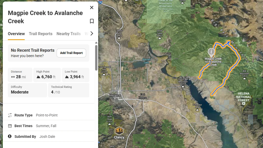The image size is (263, 148).
Task: Open the Nearby Trails tab
Action: tap(68, 34)
